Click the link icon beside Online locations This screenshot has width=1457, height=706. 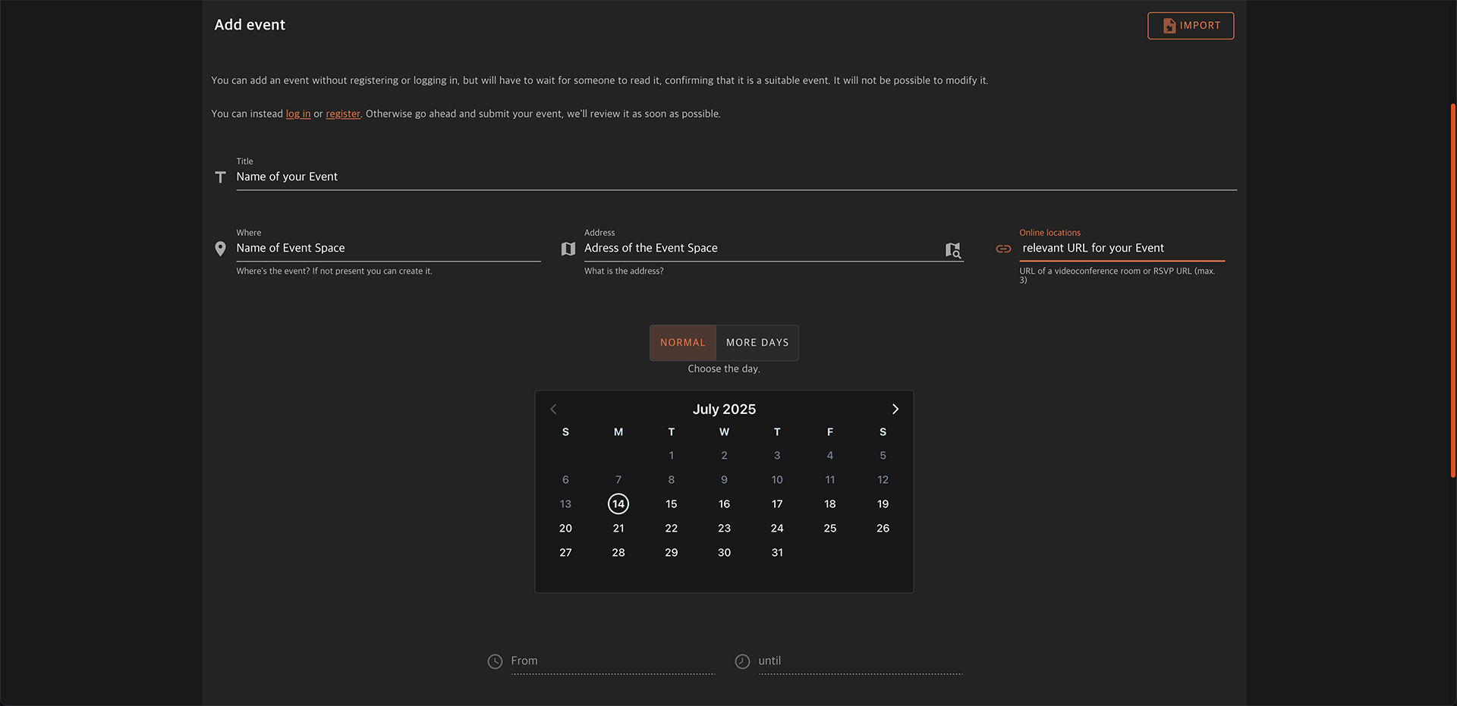[x=1003, y=249]
